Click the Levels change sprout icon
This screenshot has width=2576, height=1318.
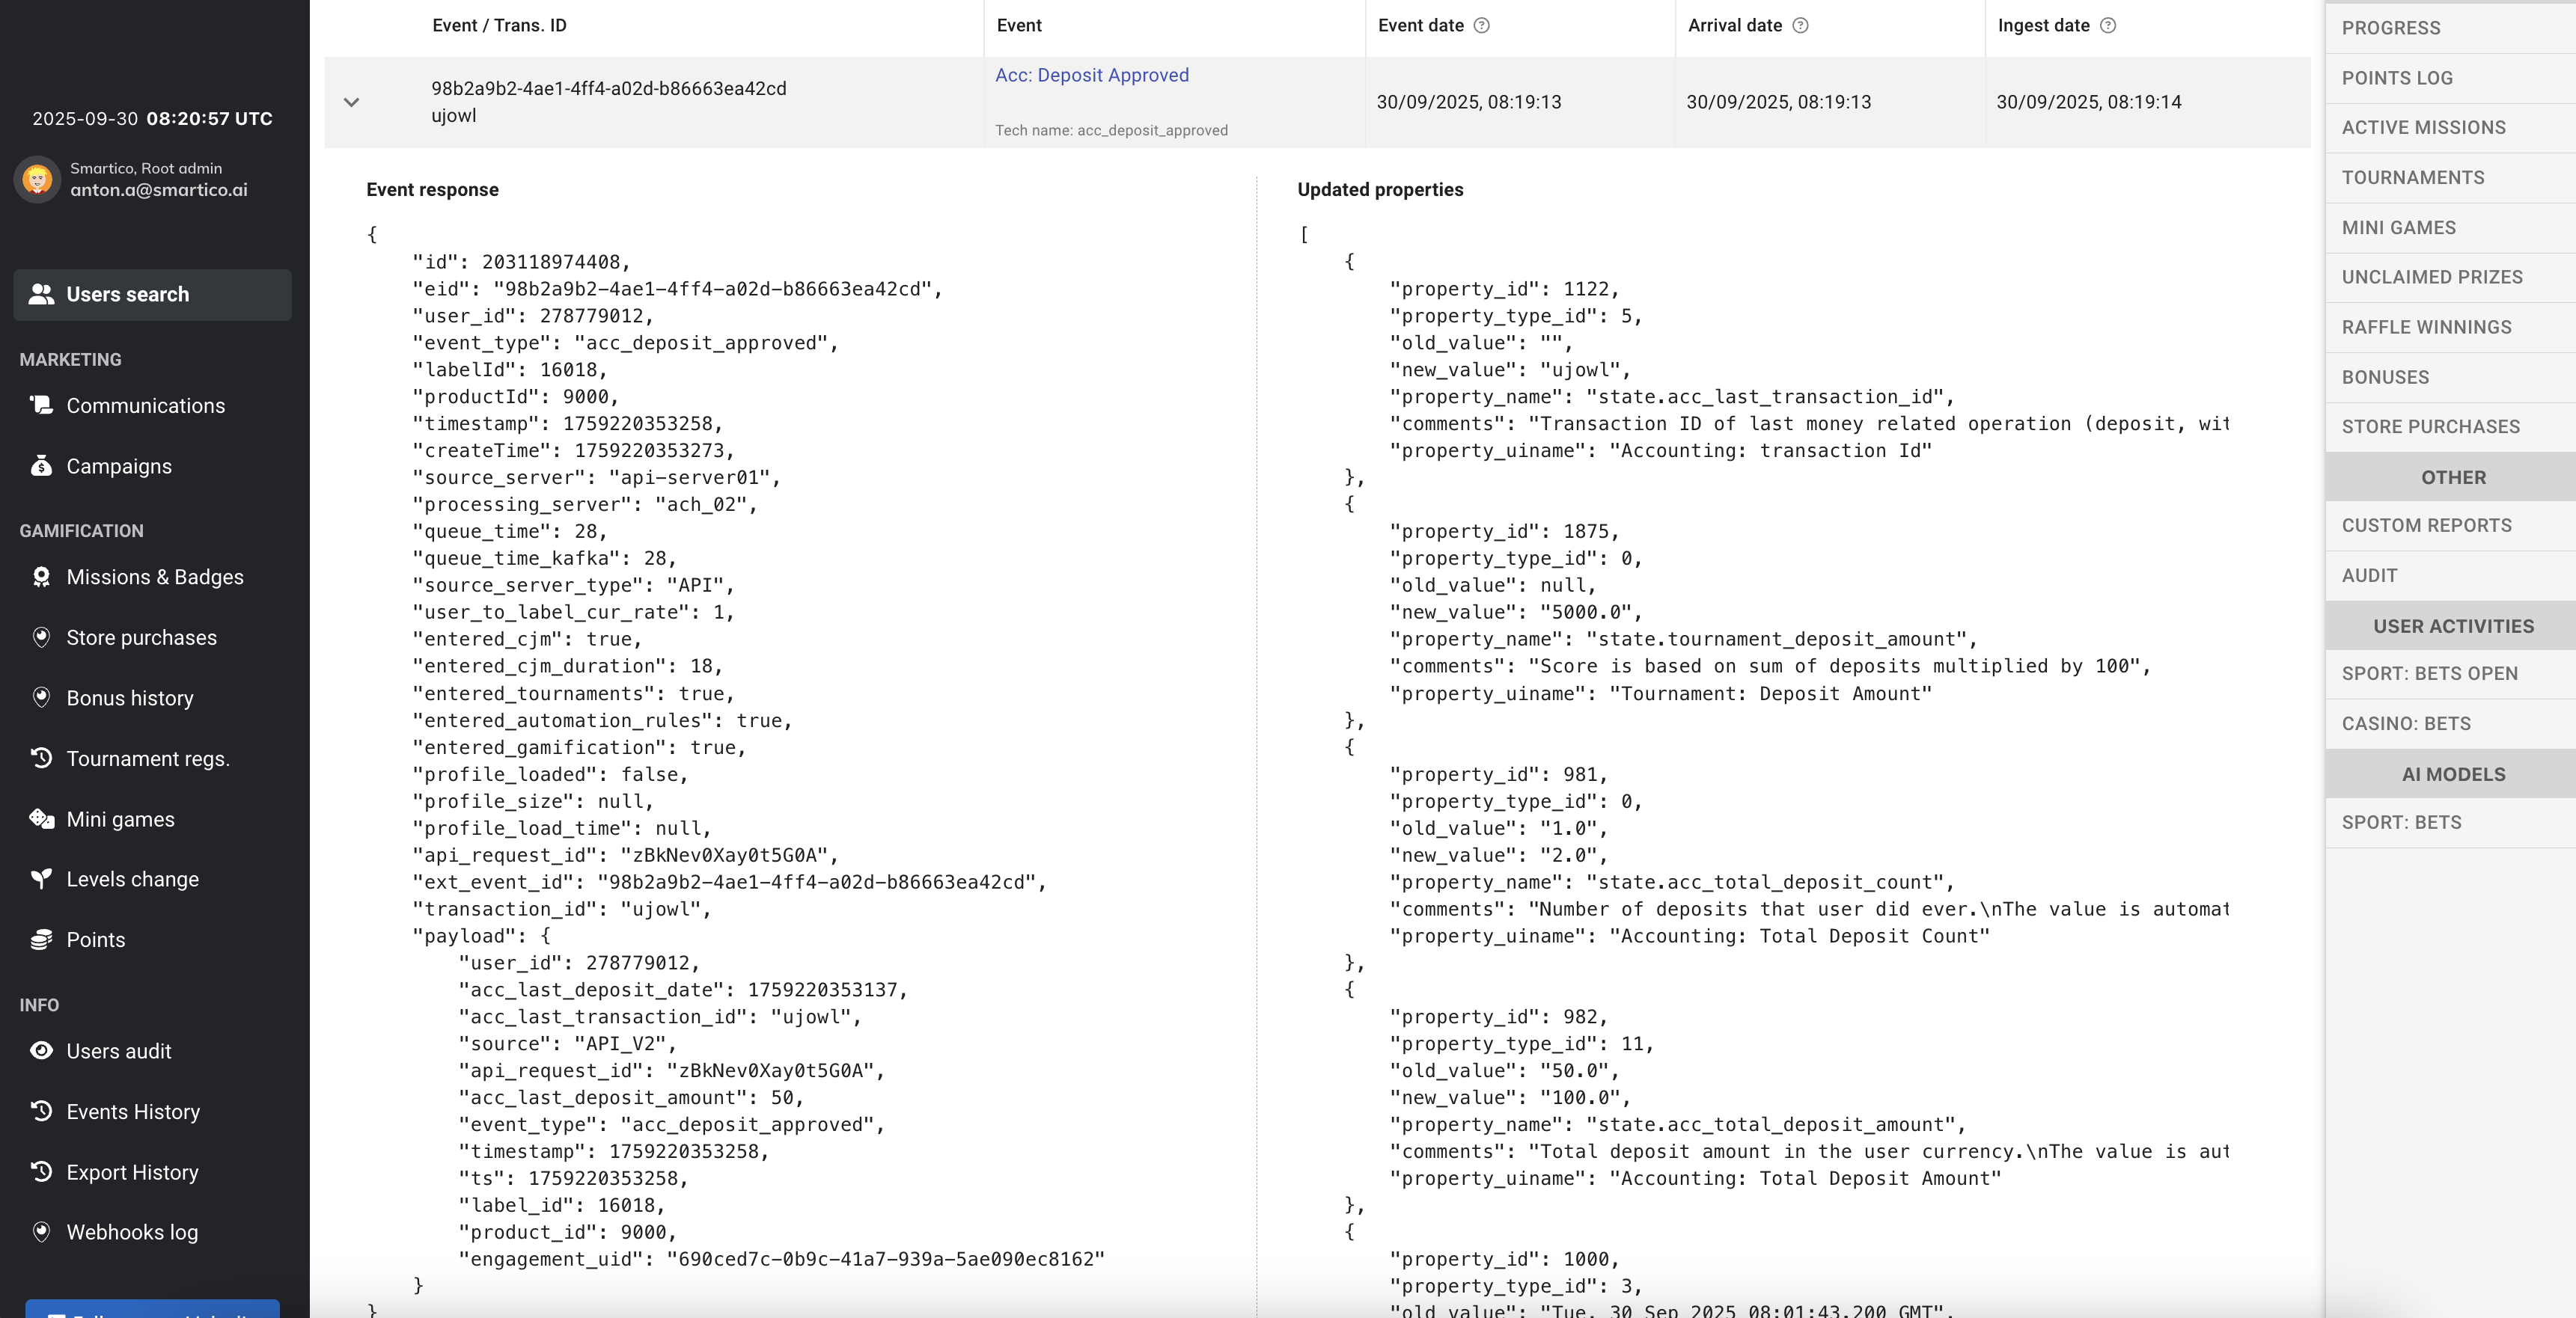(x=41, y=878)
